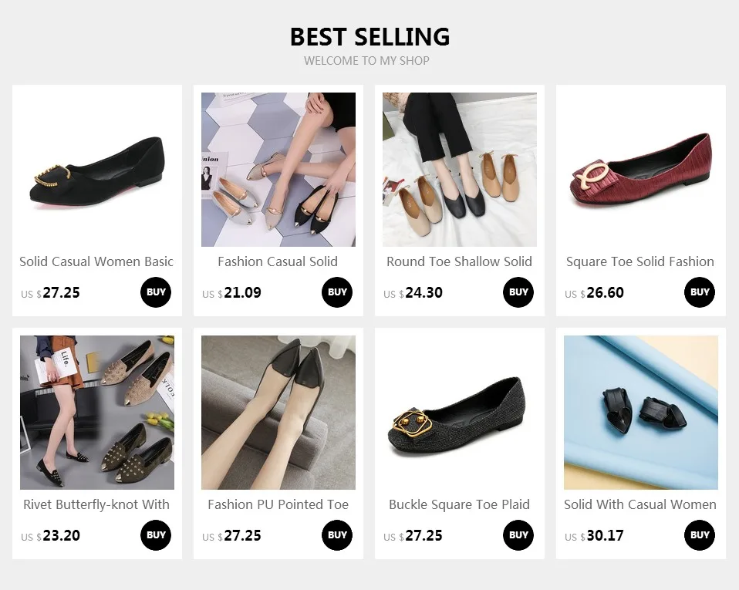Image resolution: width=739 pixels, height=590 pixels.
Task: View the plaid buckle shoe image
Action: (x=460, y=413)
